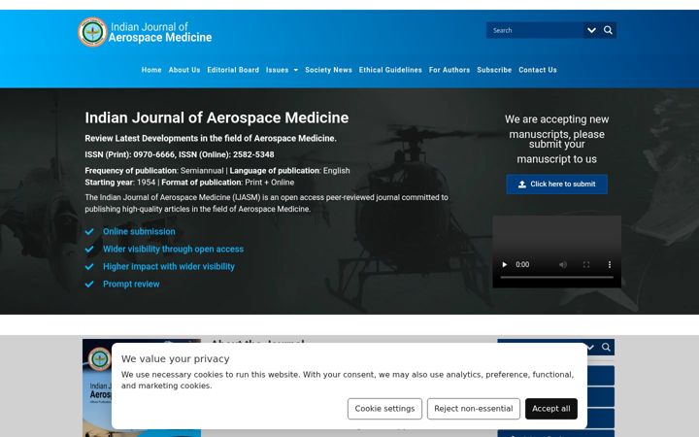Open For Authors menu item
This screenshot has width=699, height=437.
(449, 70)
